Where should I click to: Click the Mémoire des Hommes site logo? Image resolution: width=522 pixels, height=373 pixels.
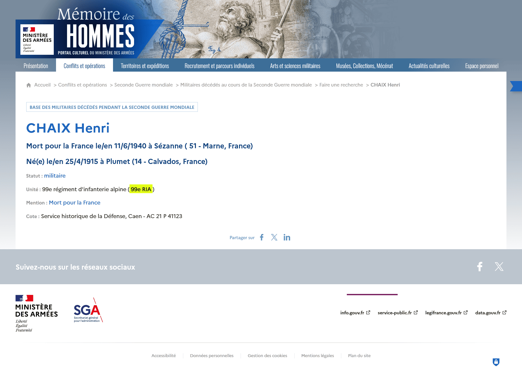(x=96, y=32)
